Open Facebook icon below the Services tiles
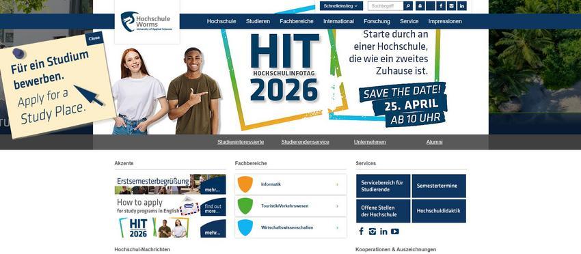This screenshot has width=581, height=254. click(362, 231)
